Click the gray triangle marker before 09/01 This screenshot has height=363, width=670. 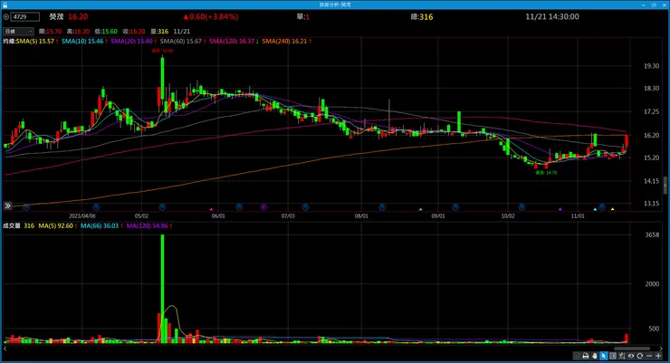pos(420,209)
